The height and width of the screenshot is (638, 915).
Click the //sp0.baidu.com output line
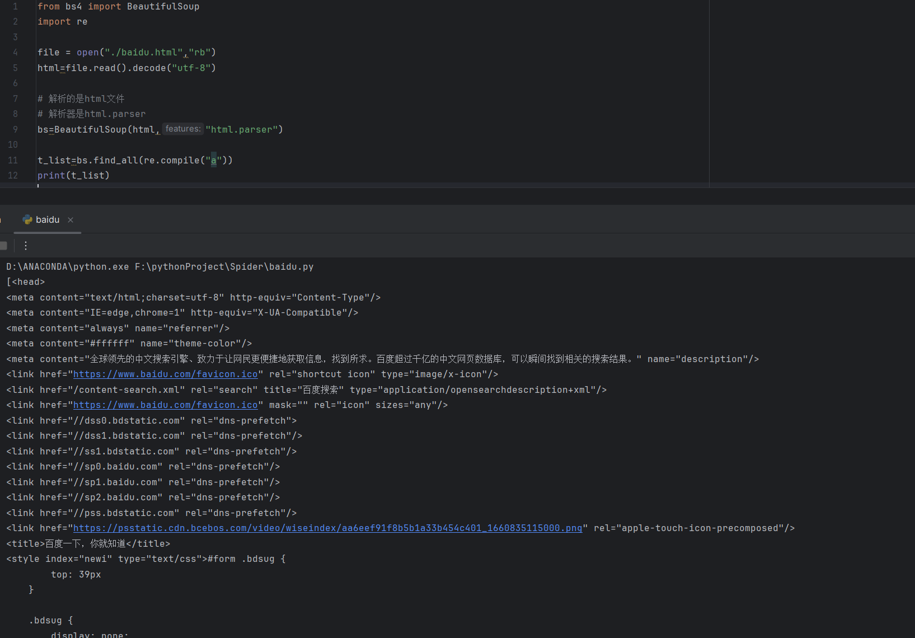pos(143,467)
